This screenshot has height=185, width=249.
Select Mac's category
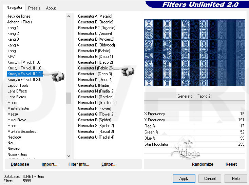(12, 103)
